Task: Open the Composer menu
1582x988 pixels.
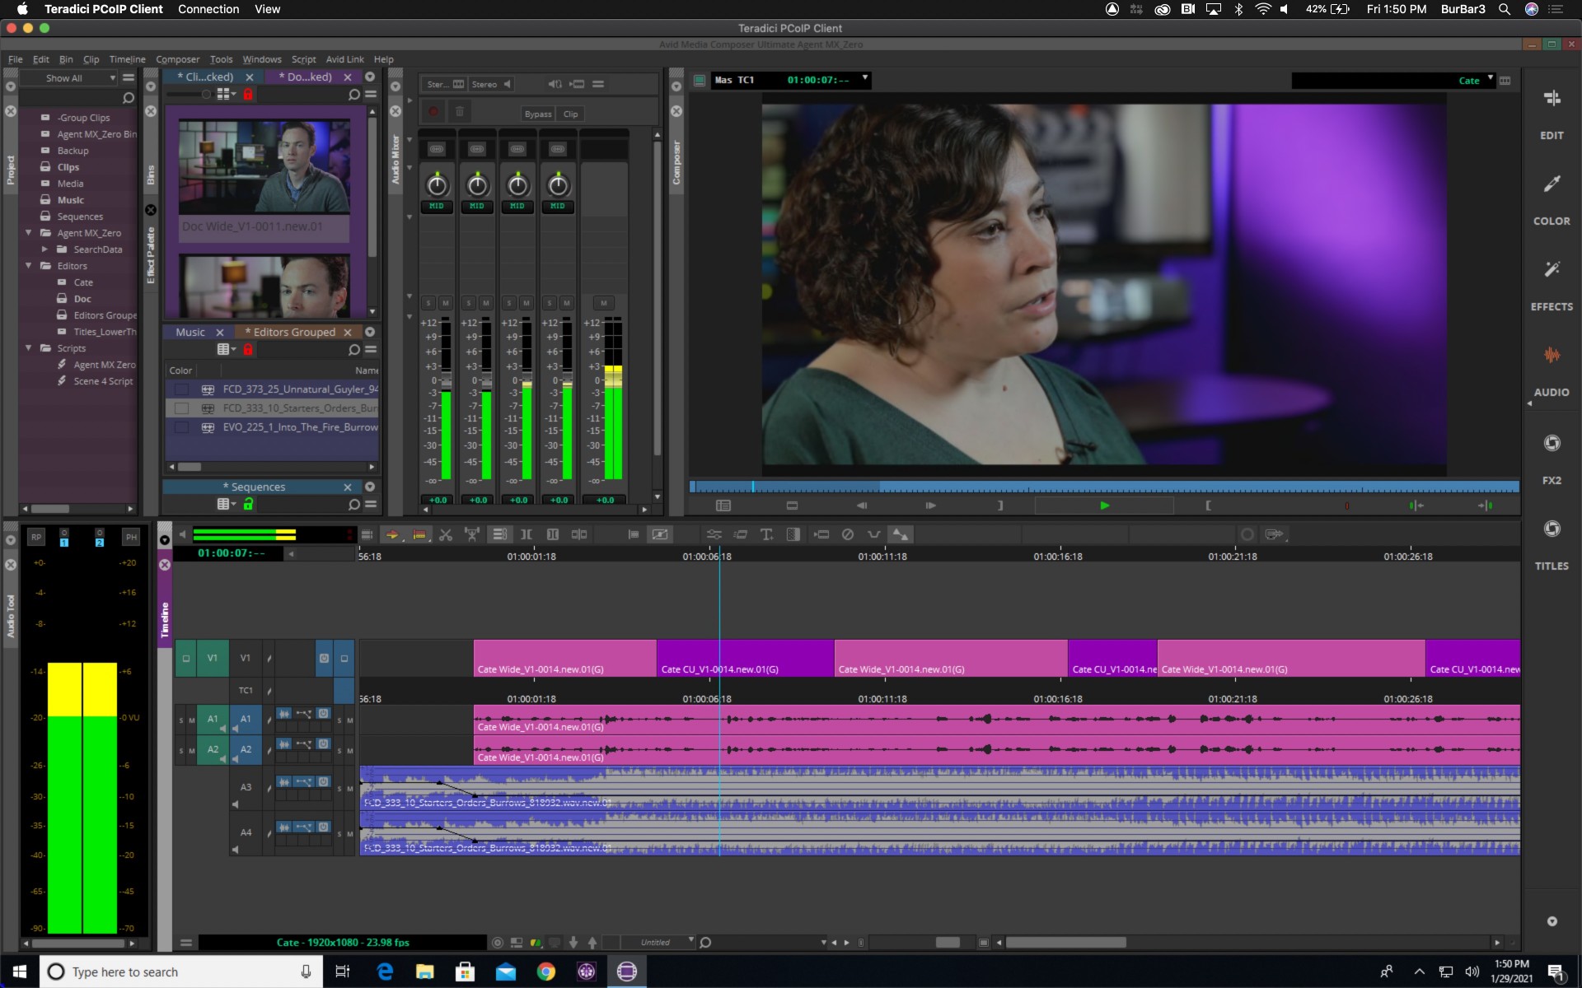Action: [177, 58]
